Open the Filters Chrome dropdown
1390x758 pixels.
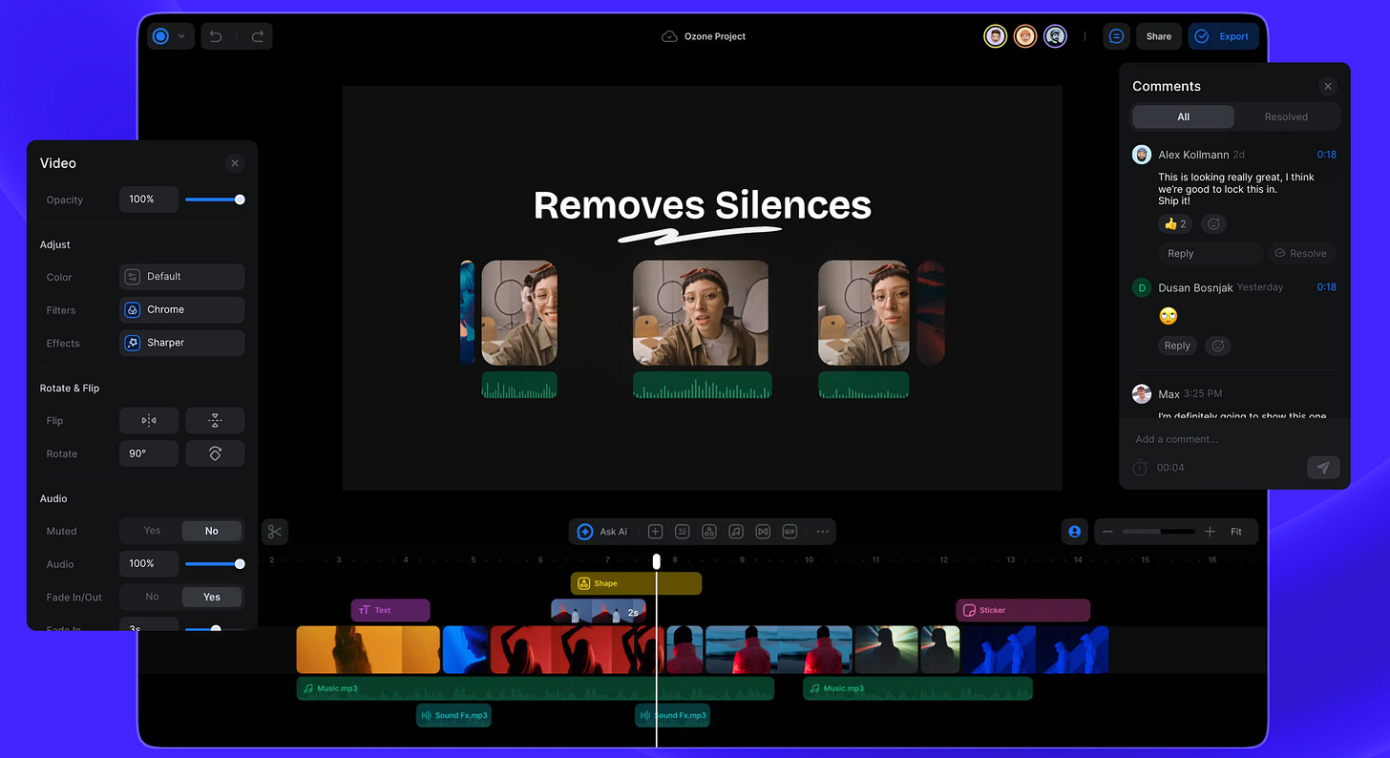(181, 310)
